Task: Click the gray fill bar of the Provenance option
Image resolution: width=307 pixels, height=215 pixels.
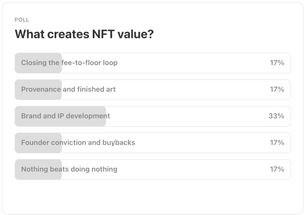Action: pos(38,90)
